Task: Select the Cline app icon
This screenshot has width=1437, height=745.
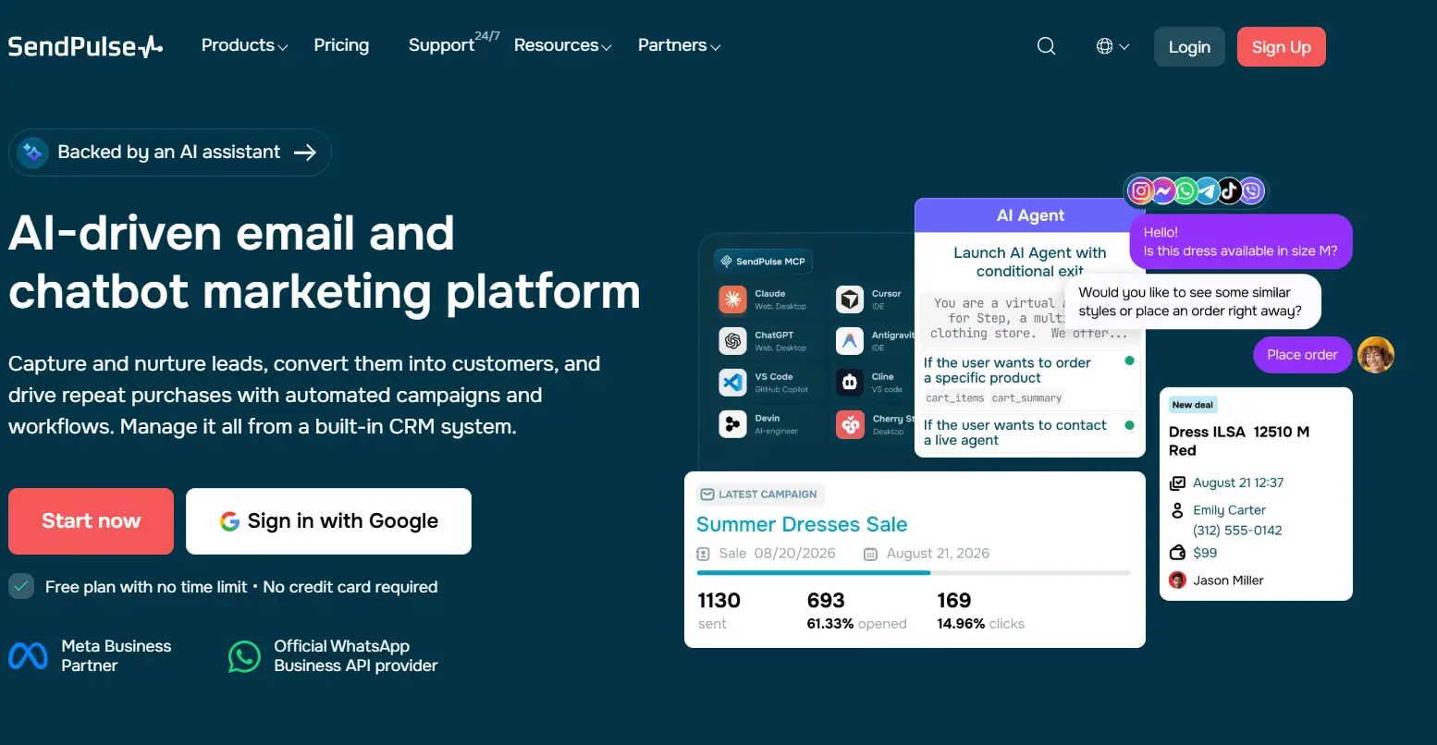Action: click(850, 382)
